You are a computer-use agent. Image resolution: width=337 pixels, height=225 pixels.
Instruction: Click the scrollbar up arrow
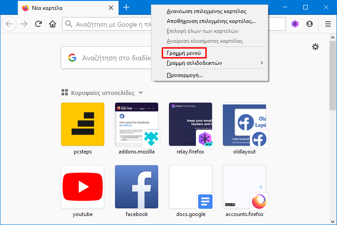(x=333, y=37)
